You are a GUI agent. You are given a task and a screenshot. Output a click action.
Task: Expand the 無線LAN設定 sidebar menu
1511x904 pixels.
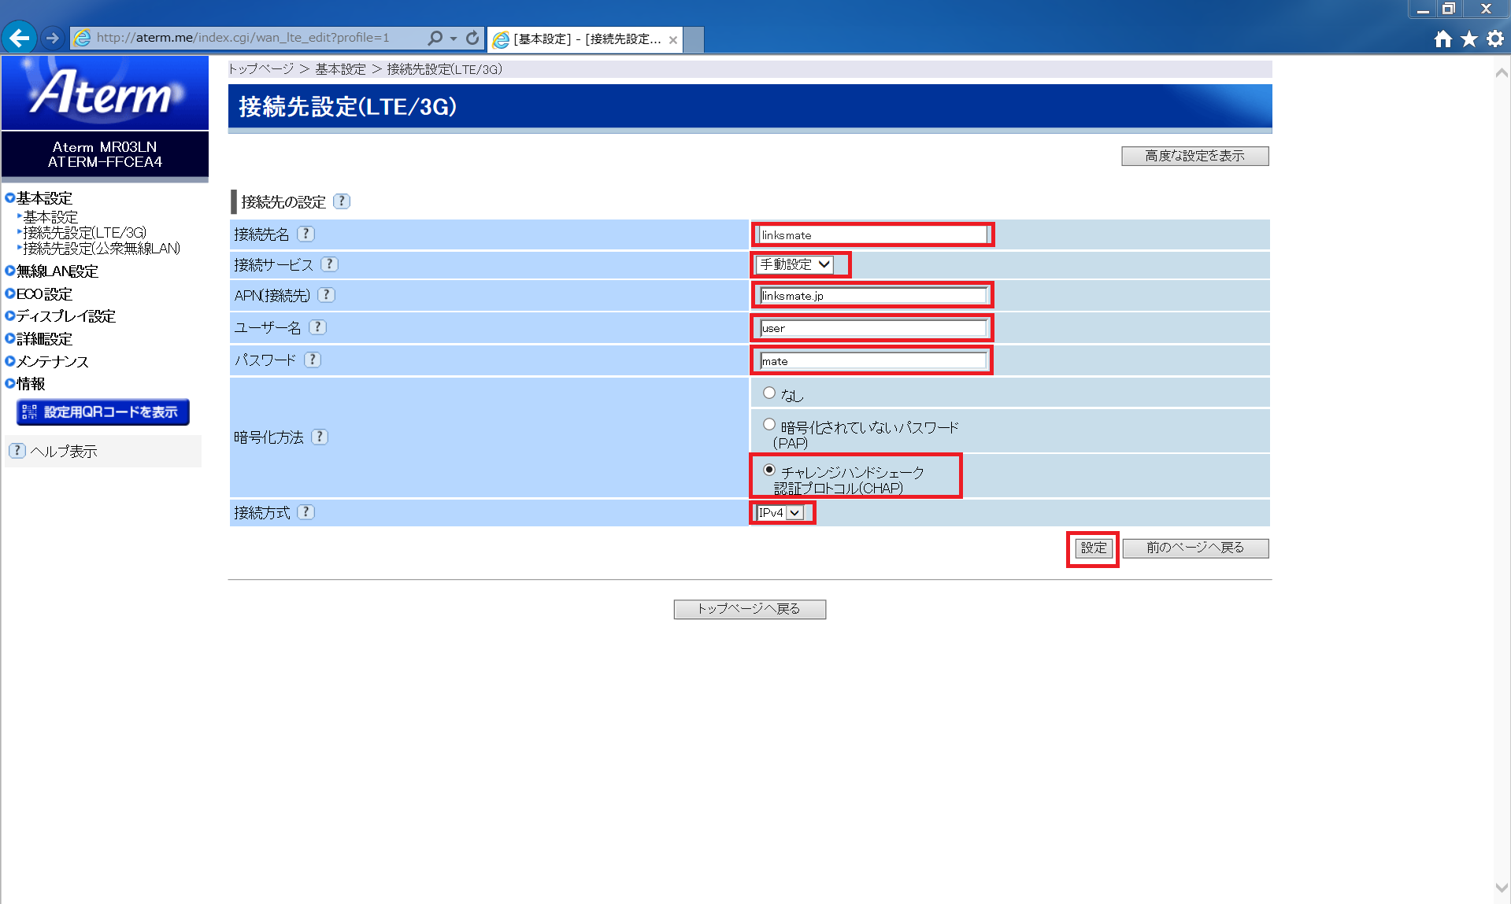pyautogui.click(x=57, y=271)
